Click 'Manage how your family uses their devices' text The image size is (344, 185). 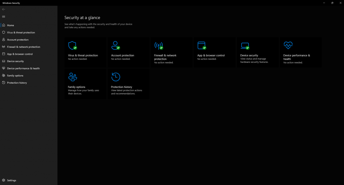pyautogui.click(x=83, y=92)
